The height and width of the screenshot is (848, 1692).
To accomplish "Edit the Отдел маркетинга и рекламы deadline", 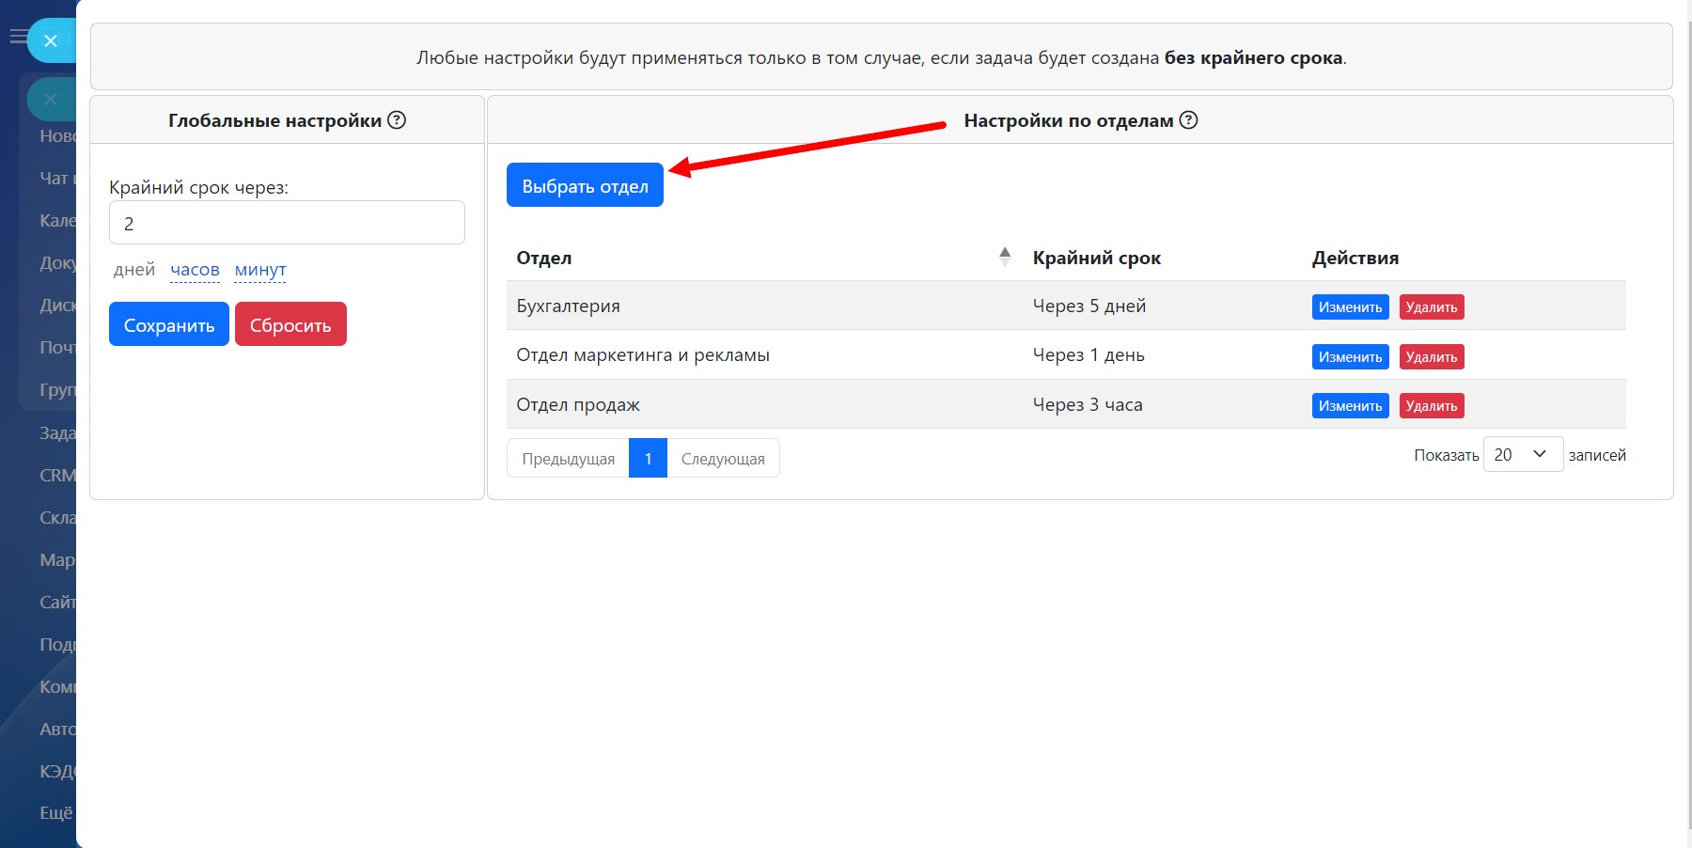I will 1350,357.
